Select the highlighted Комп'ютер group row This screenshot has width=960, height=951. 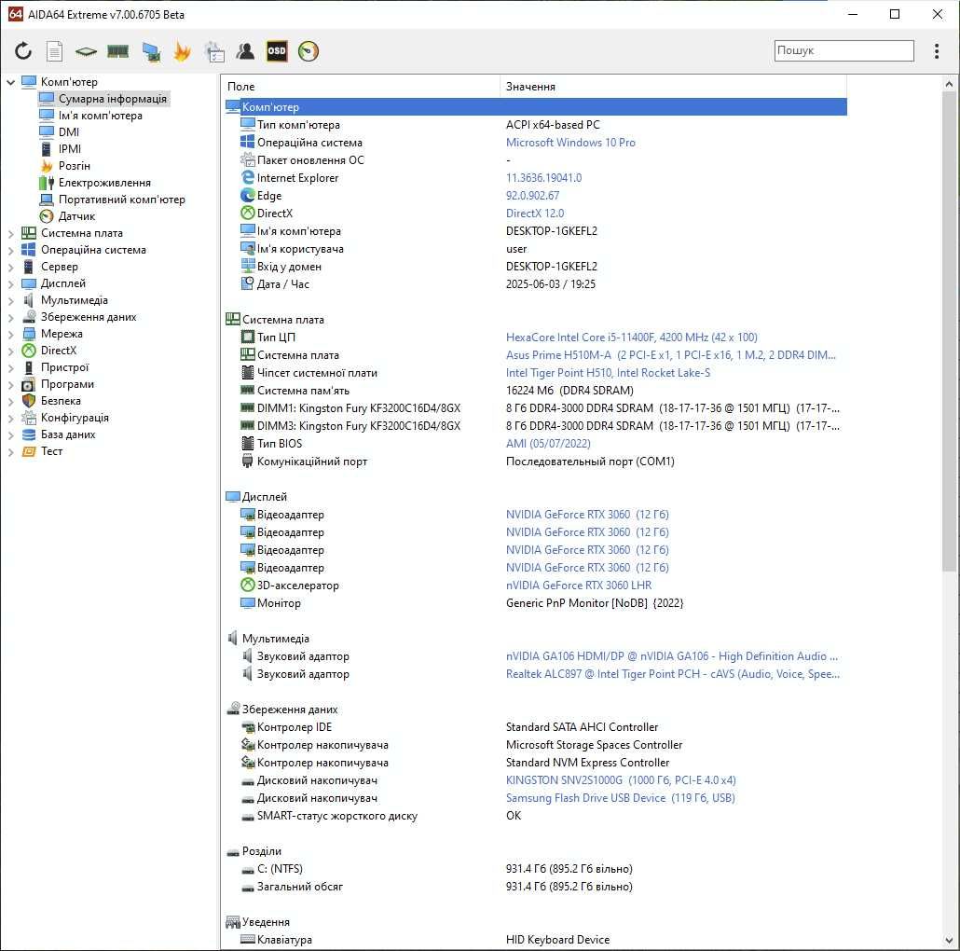[536, 106]
